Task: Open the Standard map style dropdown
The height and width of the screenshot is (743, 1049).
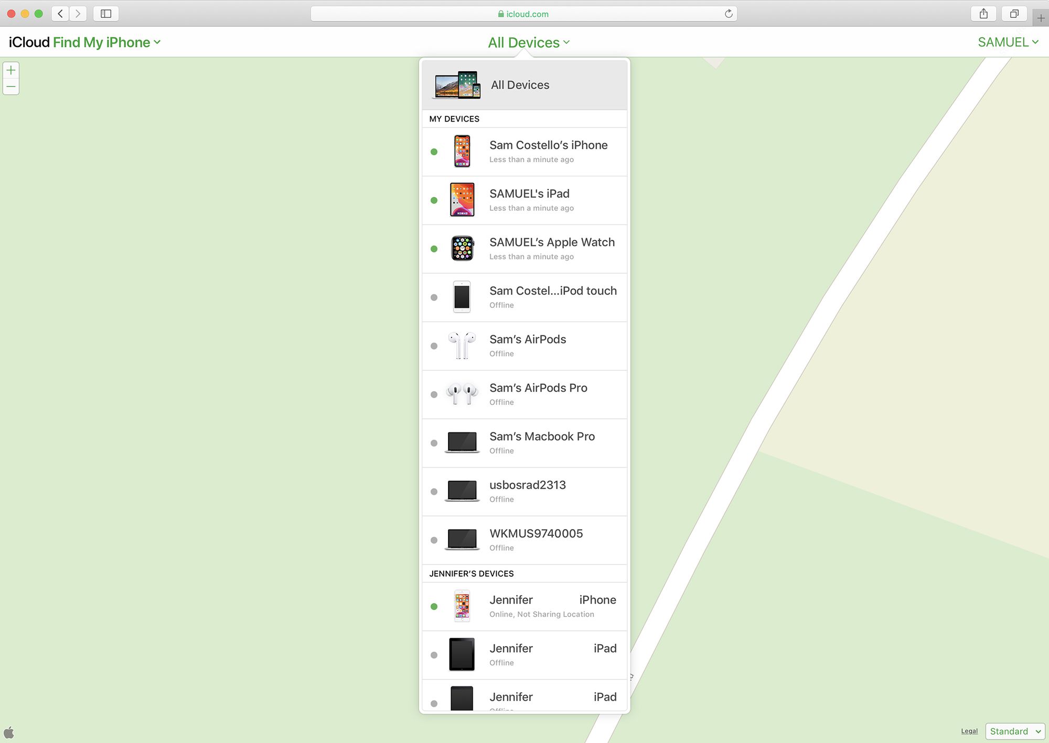Action: (x=1015, y=732)
